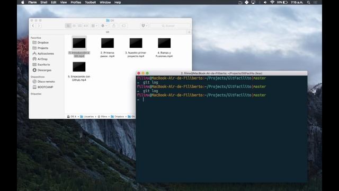Screen dimensions: 339x191
Task: Click the terminal cursor at the prompt
Action: 143,99
